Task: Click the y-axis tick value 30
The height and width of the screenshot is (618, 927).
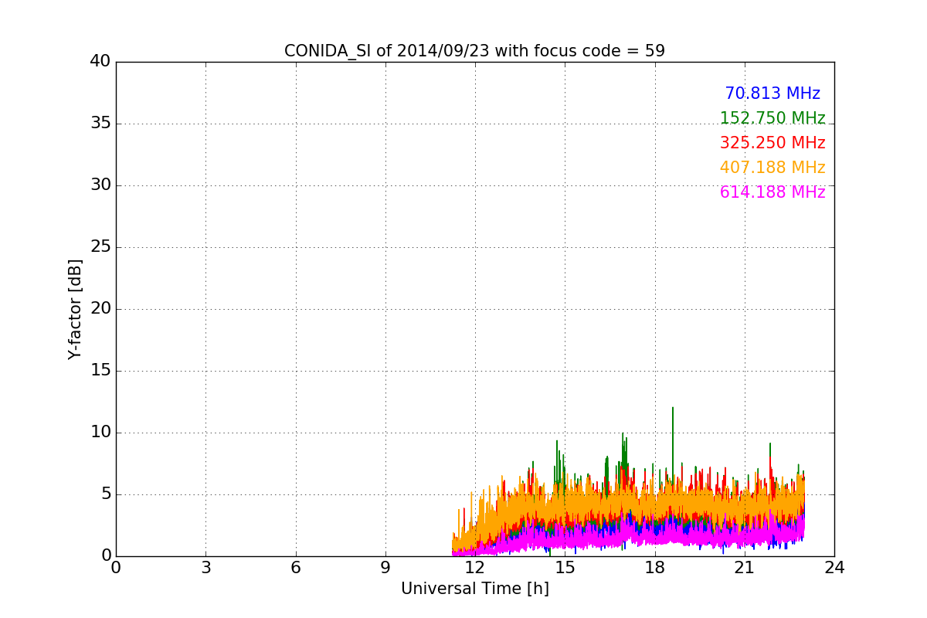Action: 100,185
